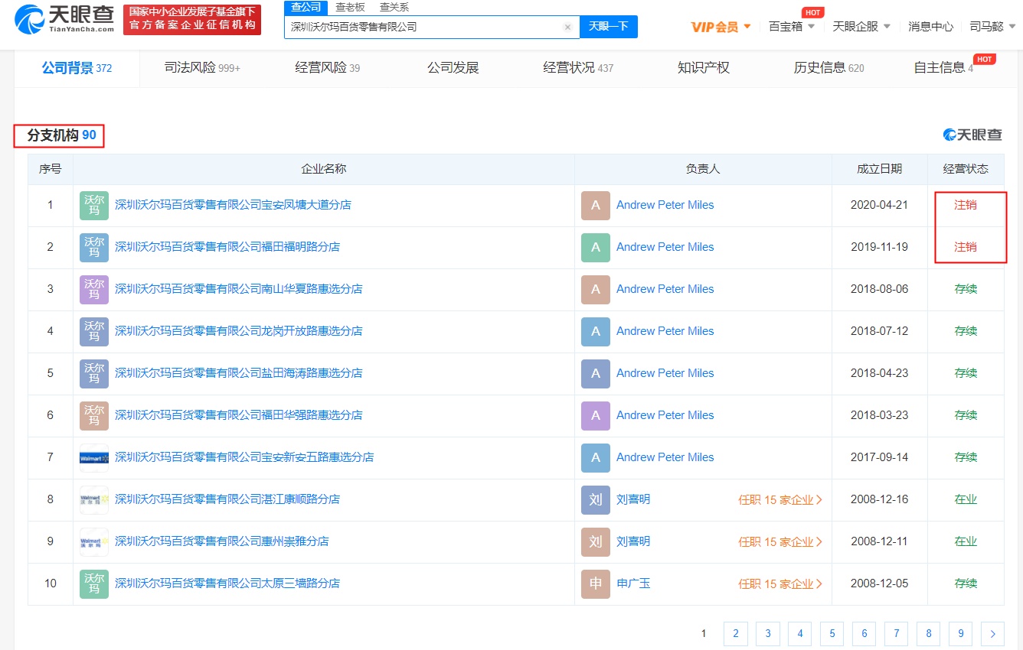Clear the search box with the x icon
This screenshot has width=1023, height=650.
[x=567, y=27]
